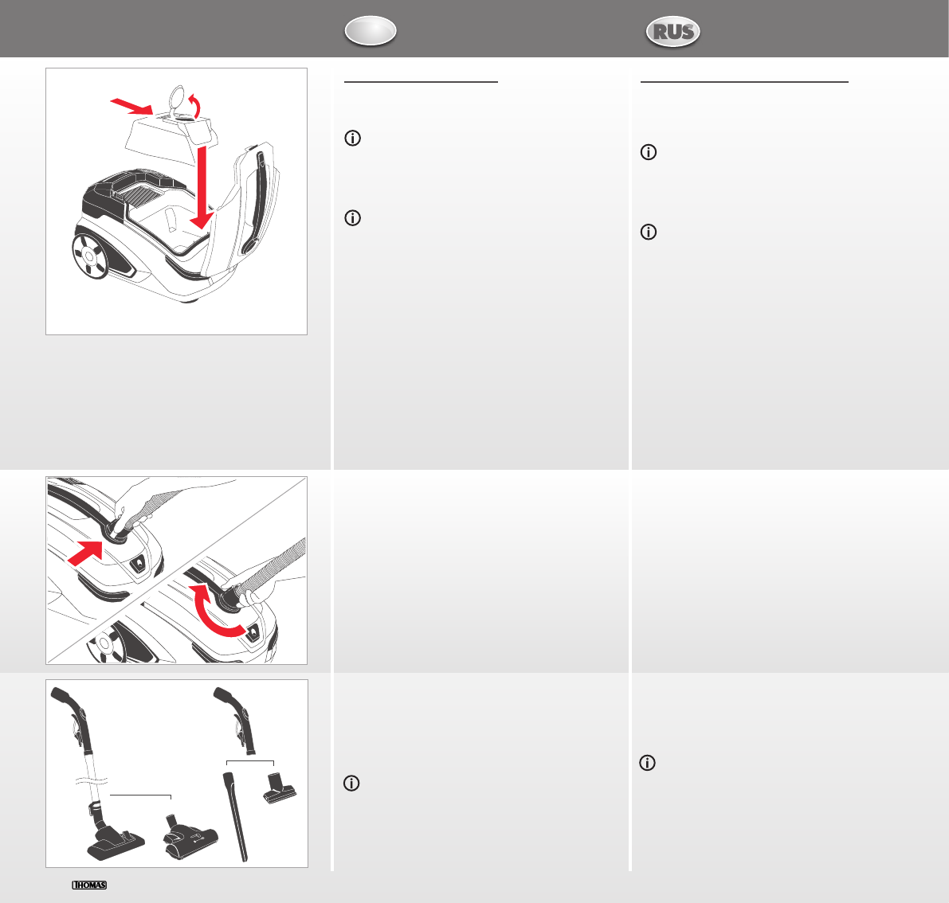Viewport: 949px width, 903px height.
Task: Click the RUS language badge
Action: point(673,31)
